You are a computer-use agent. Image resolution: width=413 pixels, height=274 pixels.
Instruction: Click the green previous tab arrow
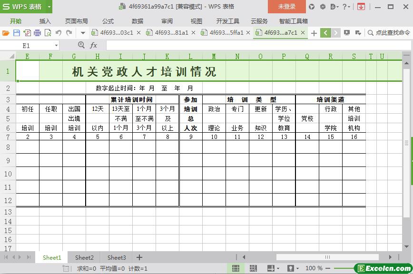tap(325, 33)
